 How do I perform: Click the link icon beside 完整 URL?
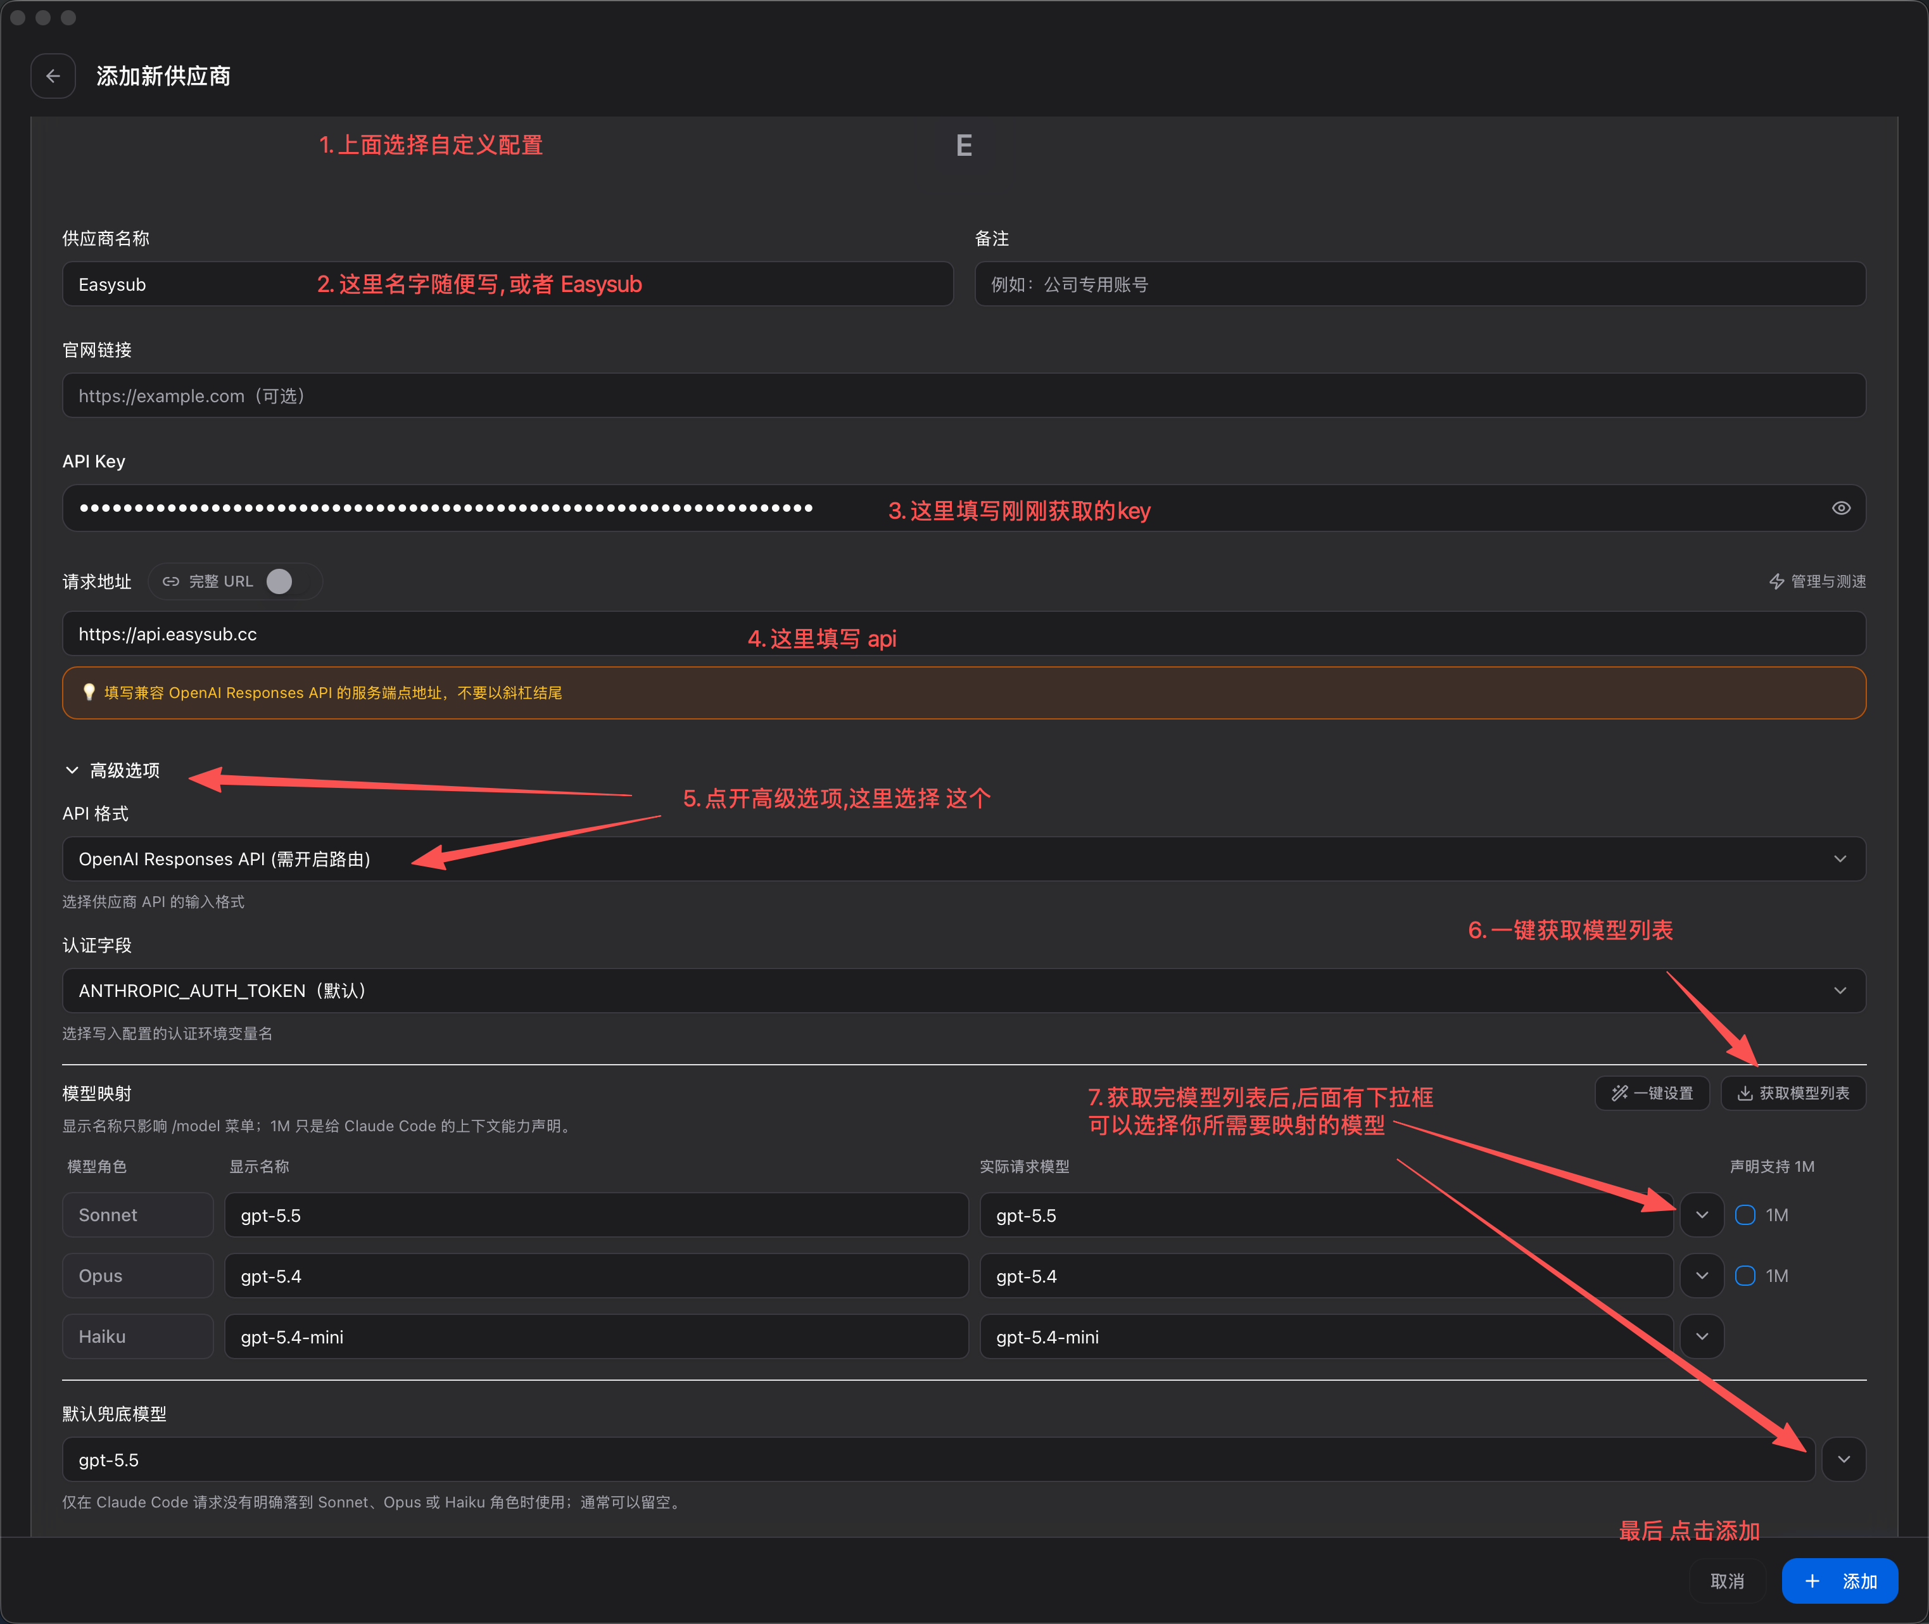tap(171, 582)
